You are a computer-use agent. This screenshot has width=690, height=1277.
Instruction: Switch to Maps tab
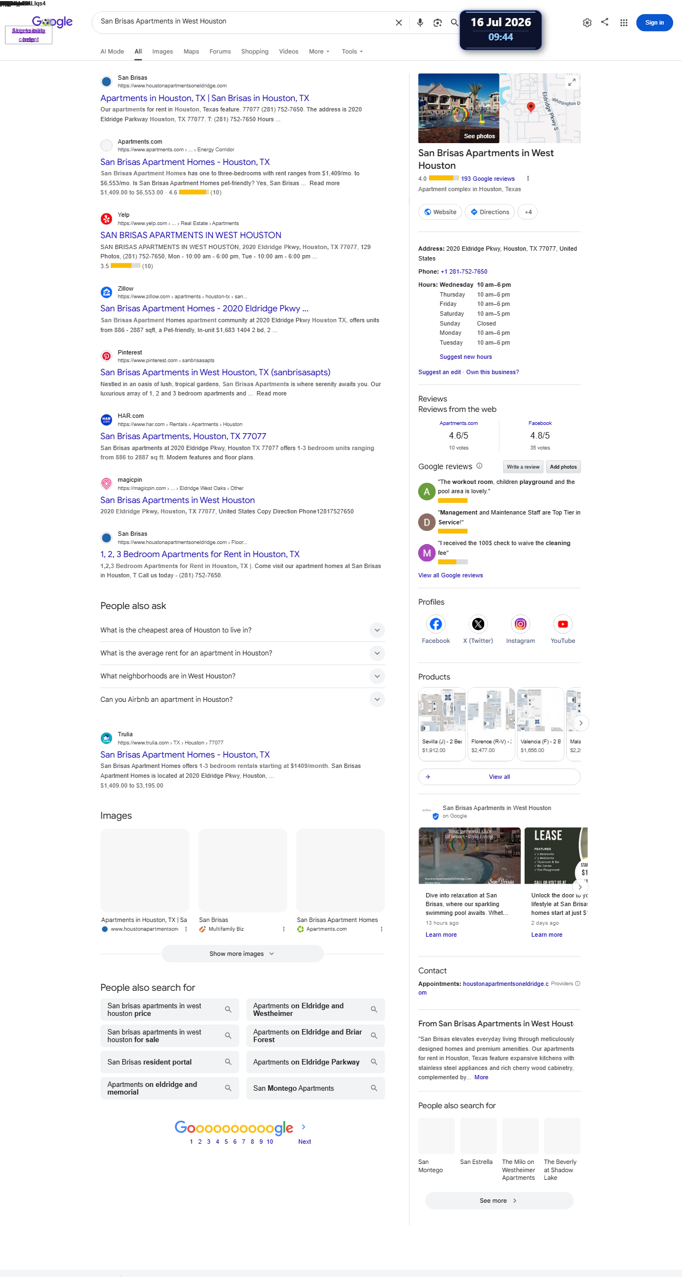click(191, 51)
